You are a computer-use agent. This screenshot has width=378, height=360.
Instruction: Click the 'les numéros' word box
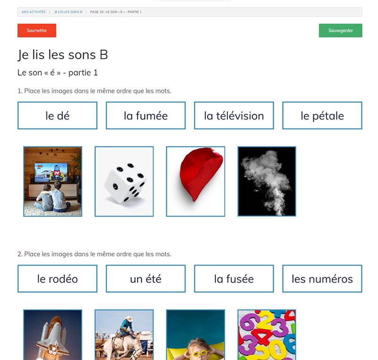pyautogui.click(x=322, y=279)
